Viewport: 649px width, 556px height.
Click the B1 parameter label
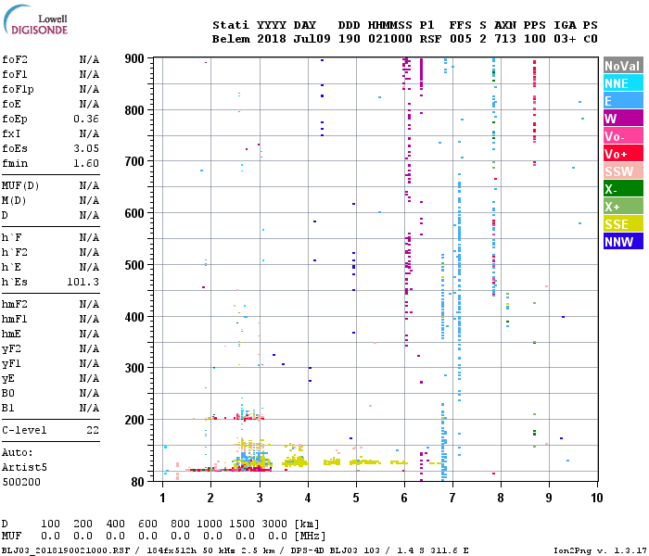coord(8,409)
